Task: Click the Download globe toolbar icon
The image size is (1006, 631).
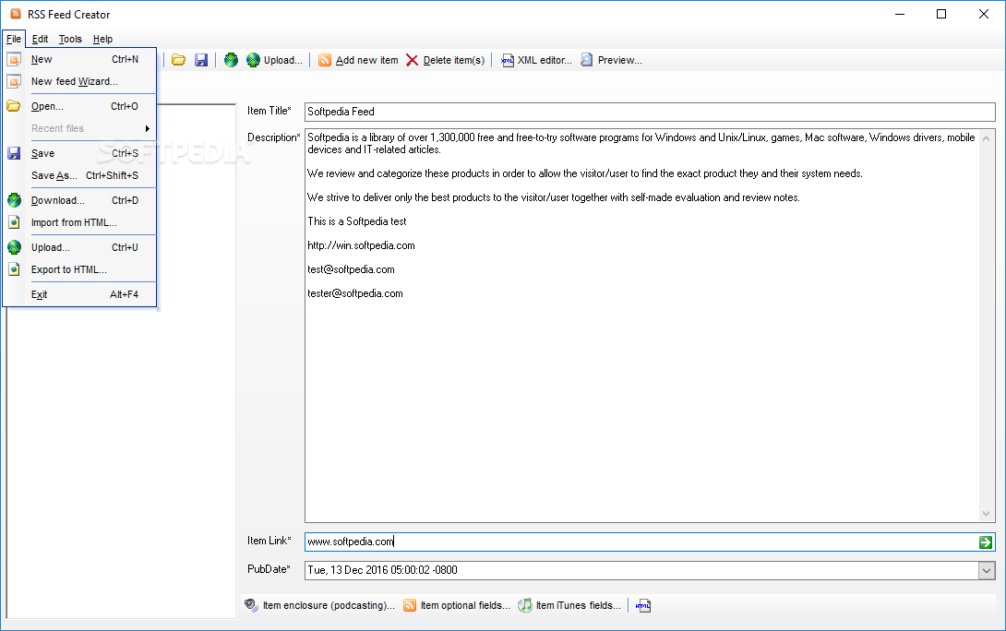Action: (x=231, y=60)
